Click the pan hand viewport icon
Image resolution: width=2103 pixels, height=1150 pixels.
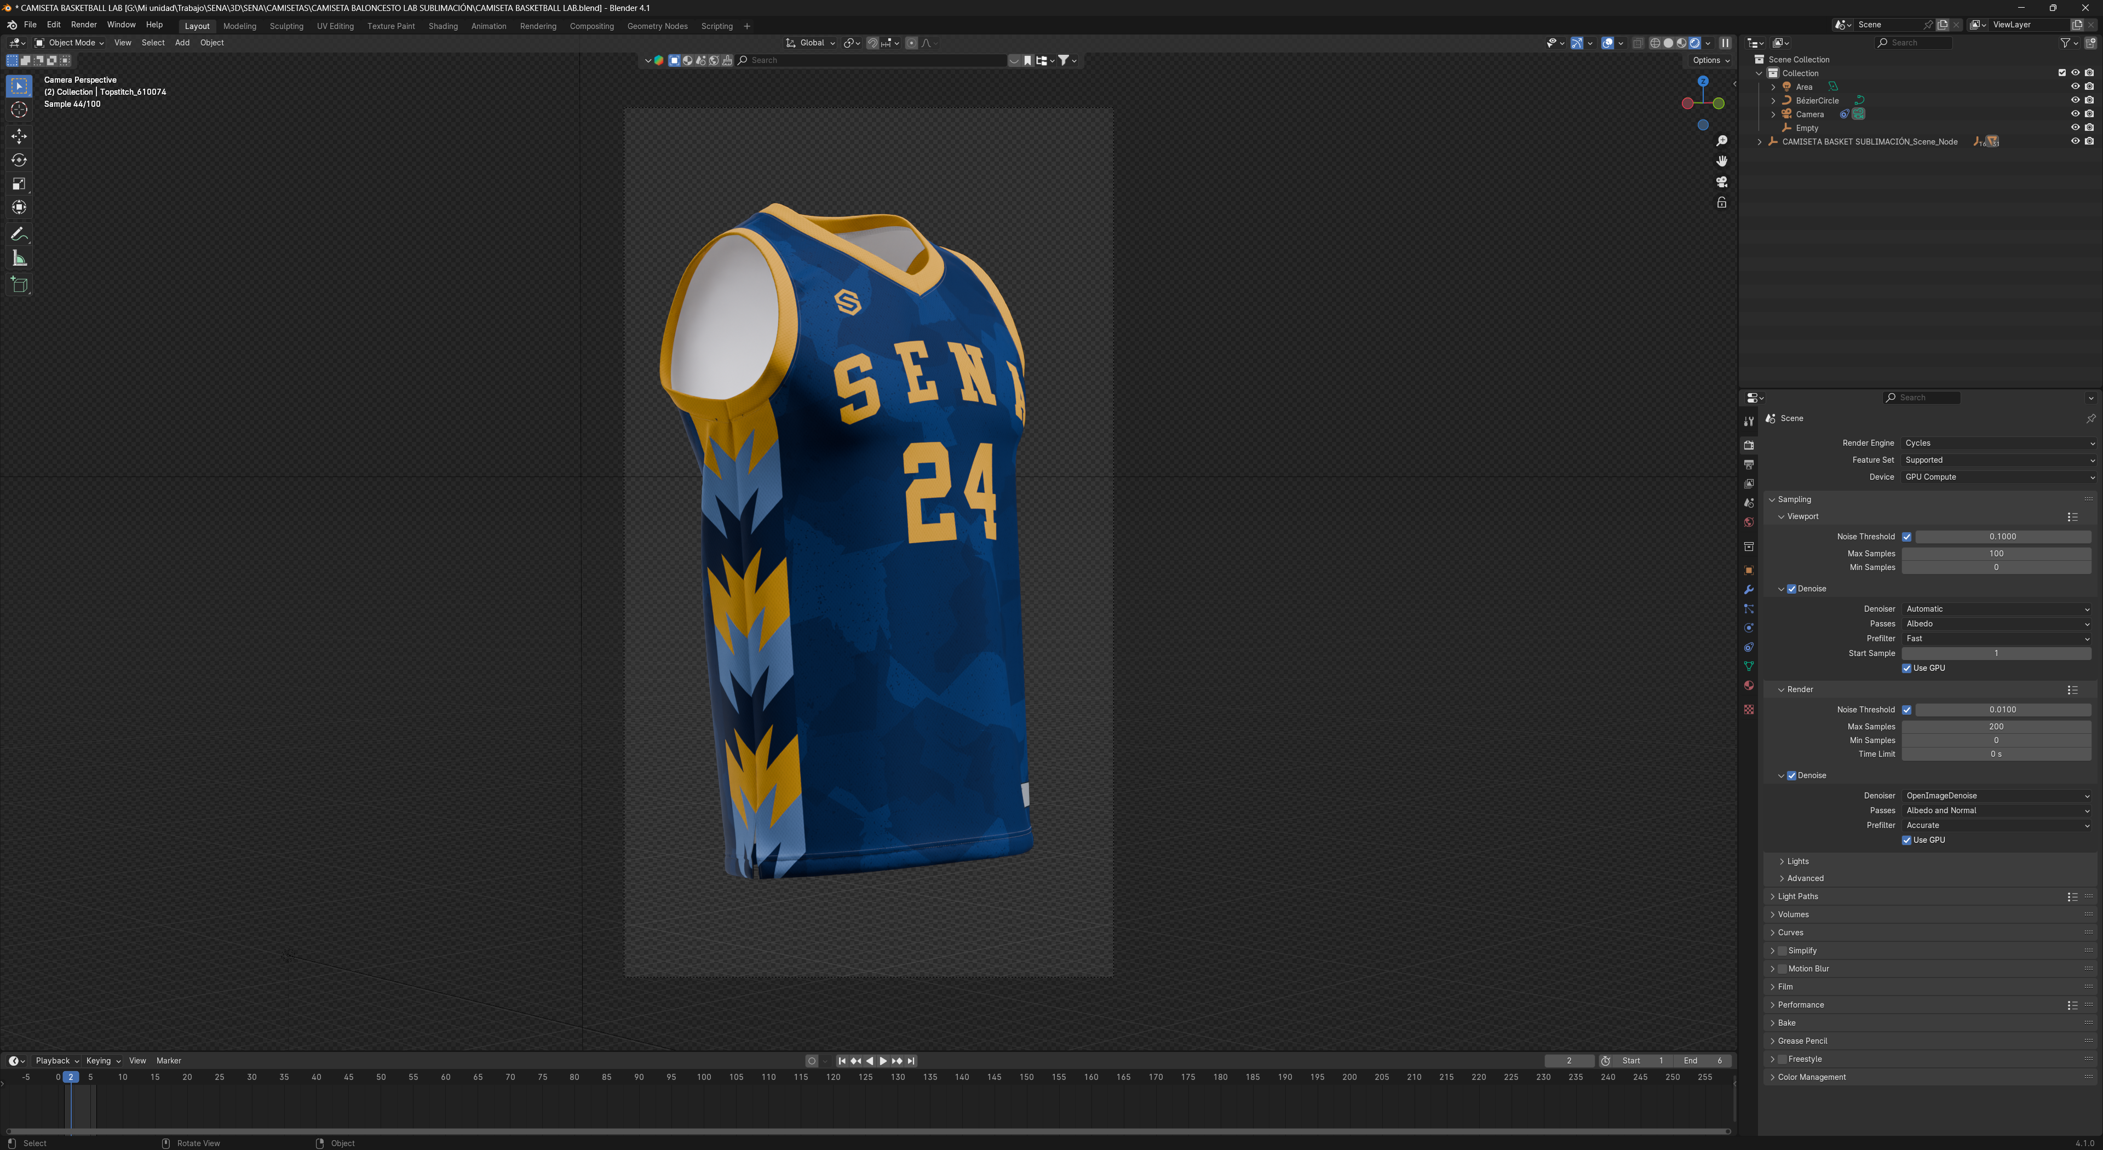click(x=1722, y=162)
